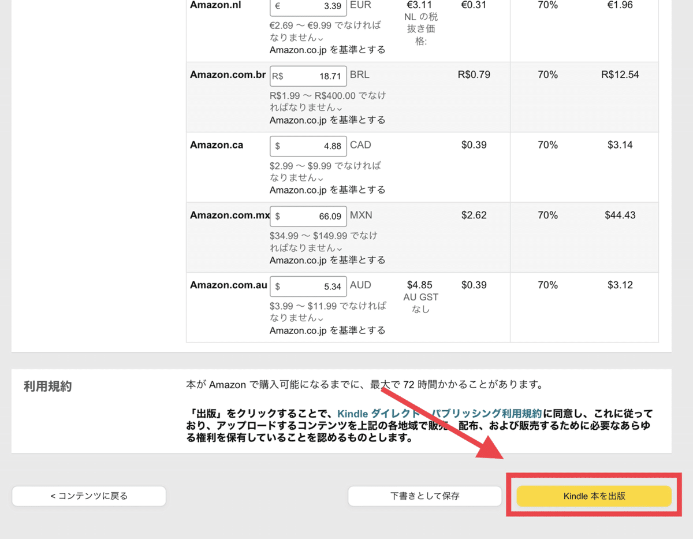Screen dimensions: 693x539
Task: Click delivery cost R$0.79
Action: [474, 75]
